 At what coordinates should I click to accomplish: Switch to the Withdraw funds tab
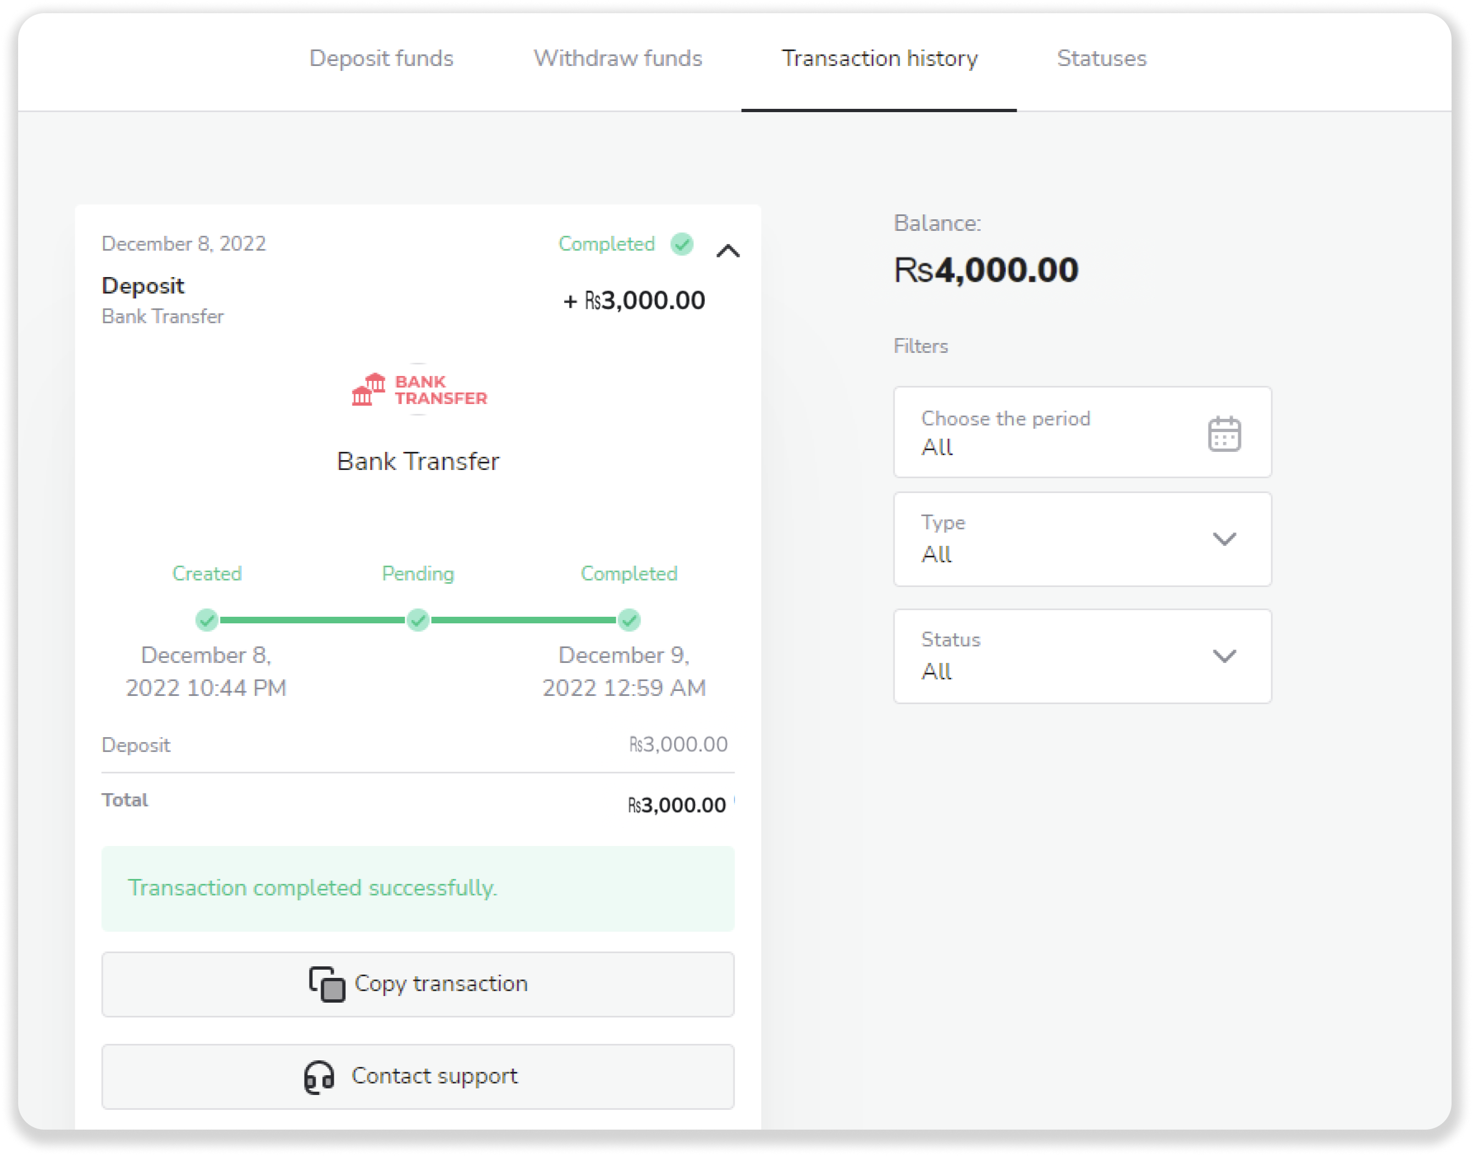click(x=617, y=58)
